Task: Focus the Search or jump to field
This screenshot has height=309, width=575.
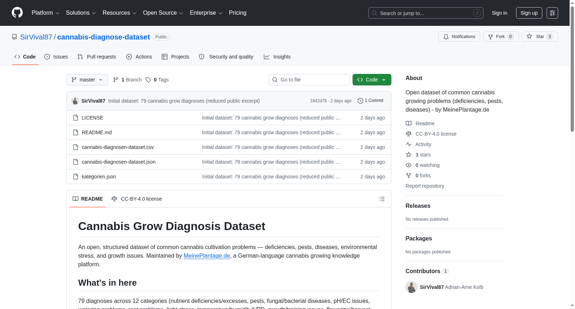Action: (425, 13)
